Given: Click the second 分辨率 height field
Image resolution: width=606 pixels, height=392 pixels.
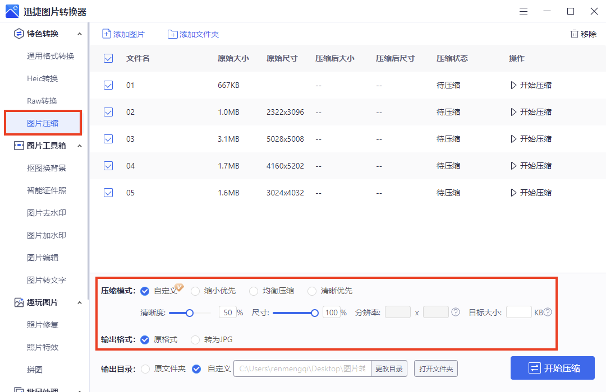Looking at the screenshot, I should [x=435, y=312].
